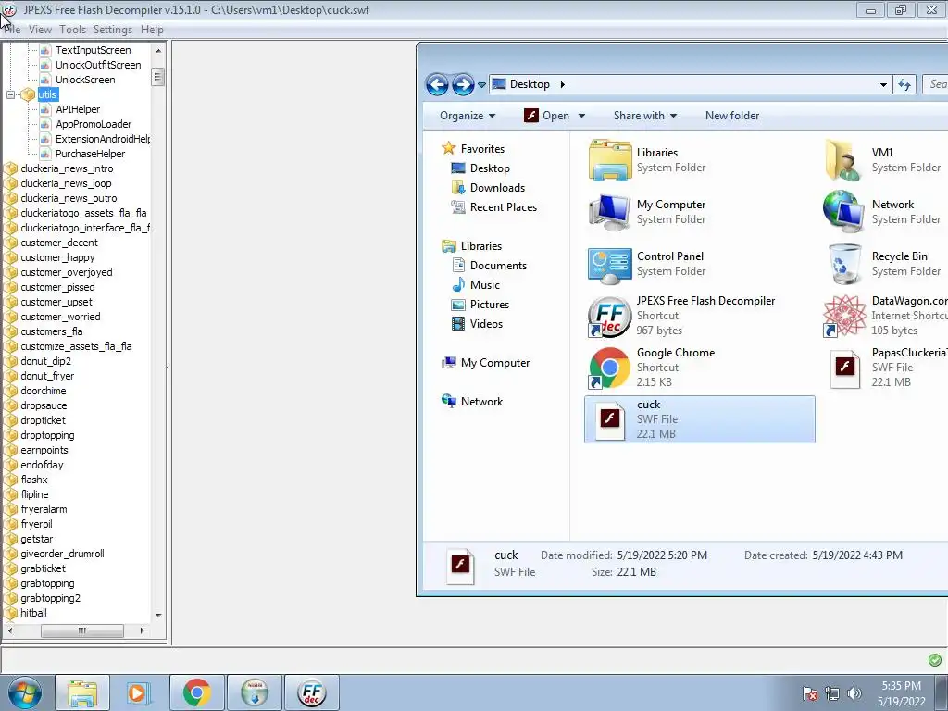Select the fryeralarm tree entry
This screenshot has height=711, width=948.
coord(44,509)
